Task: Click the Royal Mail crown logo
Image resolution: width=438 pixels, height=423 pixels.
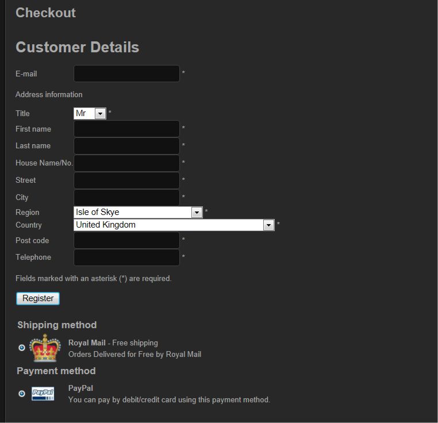Action: click(x=45, y=348)
